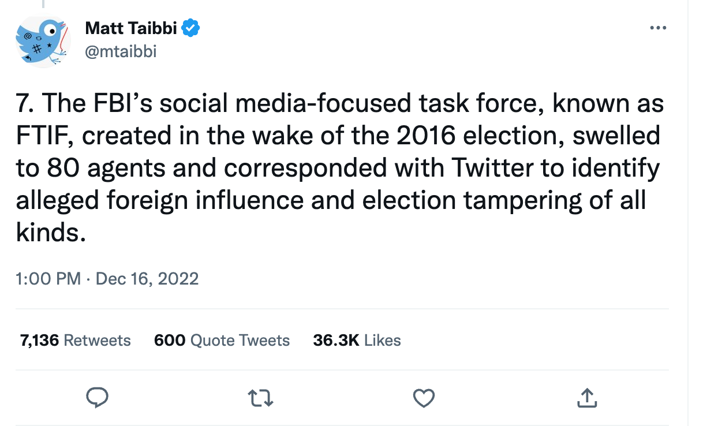This screenshot has width=718, height=426.
Task: Retweet using the arrows icon
Action: tap(260, 397)
